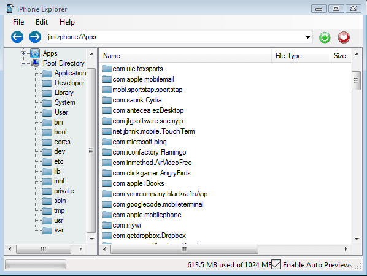Click the com.apple.iBooks folder icon
This screenshot has height=276, width=367.
pyautogui.click(x=107, y=183)
